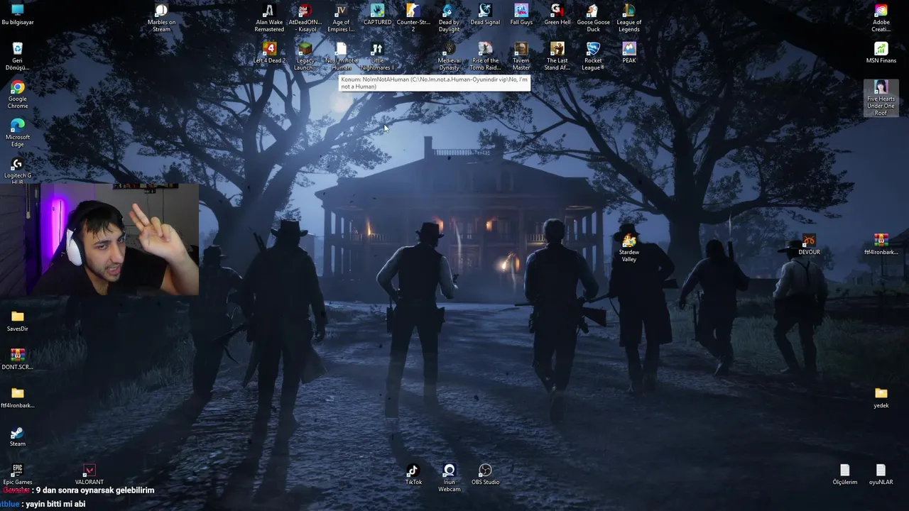Viewport: 909px width, 511px height.
Task: Launch the Microsoft Edge shortcut
Action: 17,133
